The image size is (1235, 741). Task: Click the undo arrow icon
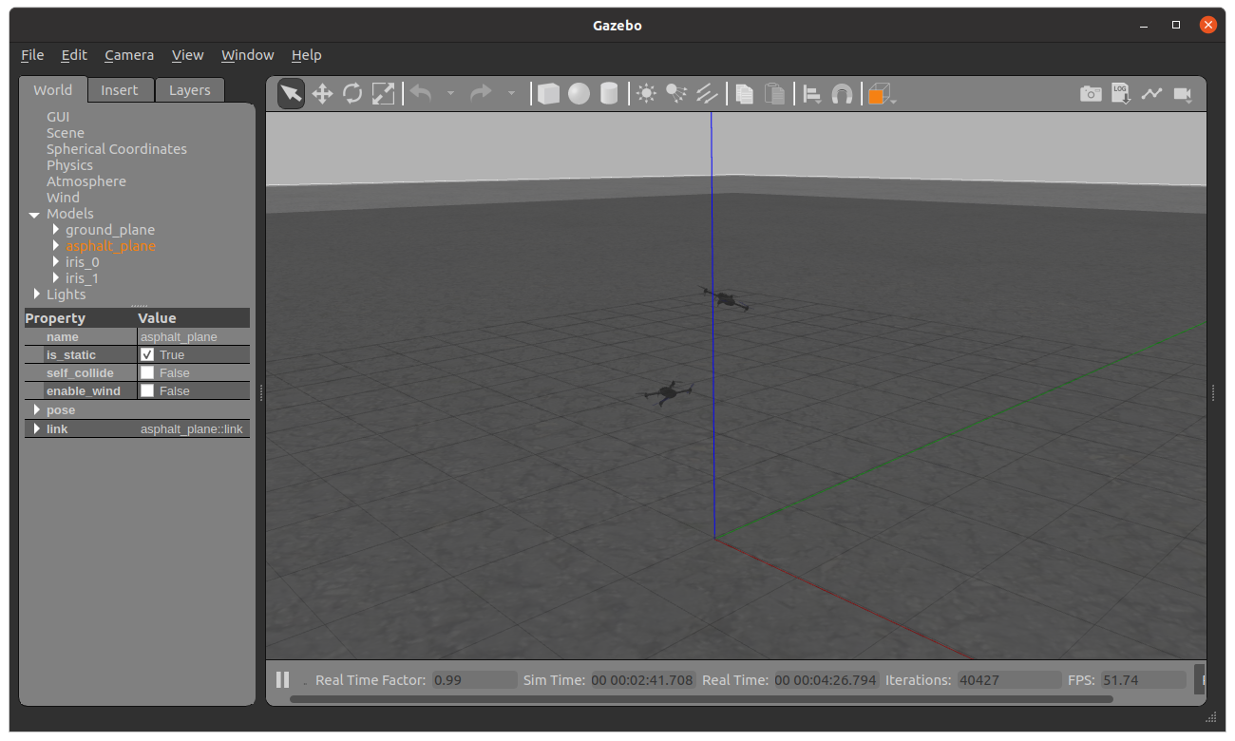pyautogui.click(x=421, y=93)
